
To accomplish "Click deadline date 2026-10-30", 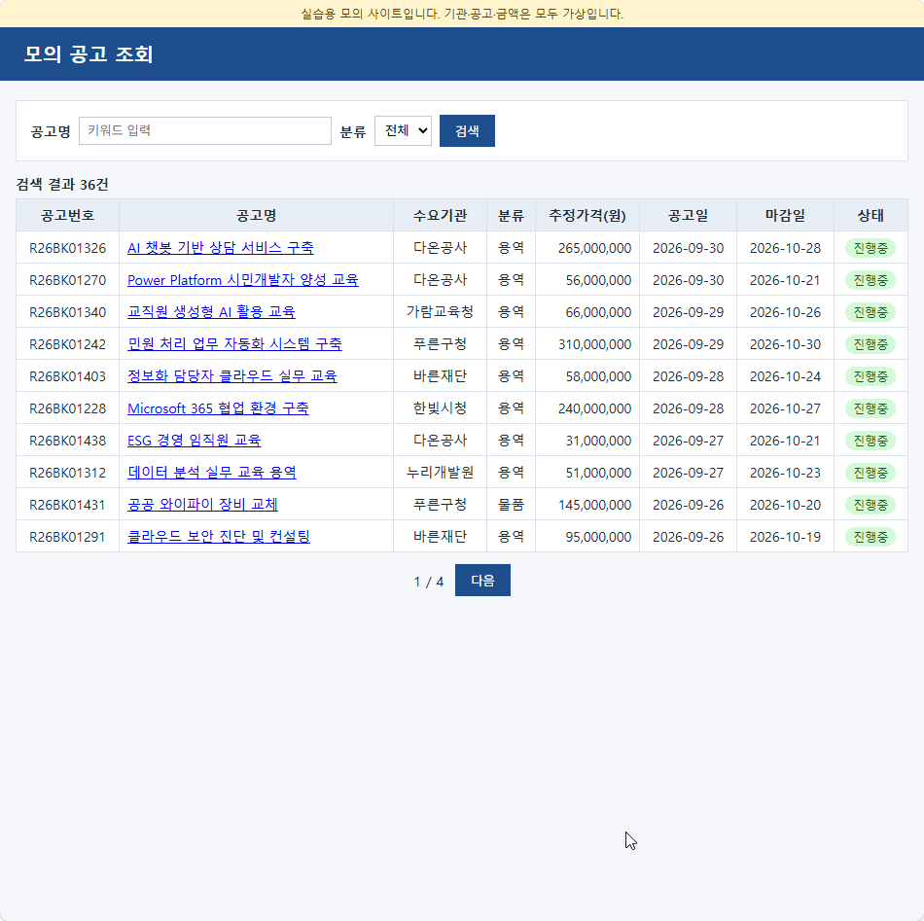I will point(786,344).
